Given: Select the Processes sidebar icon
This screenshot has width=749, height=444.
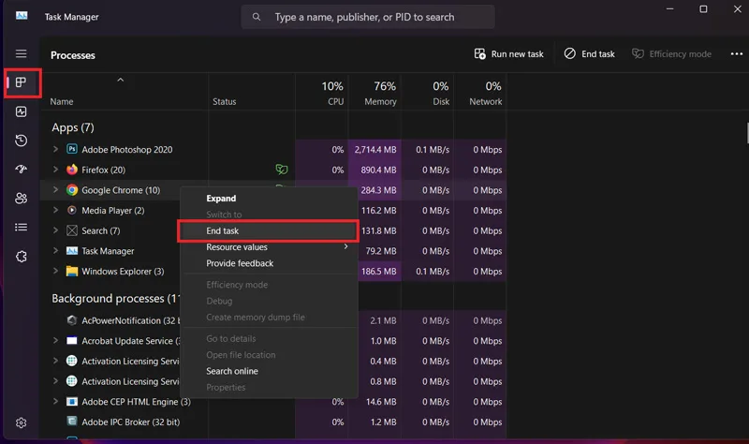Looking at the screenshot, I should coord(21,82).
